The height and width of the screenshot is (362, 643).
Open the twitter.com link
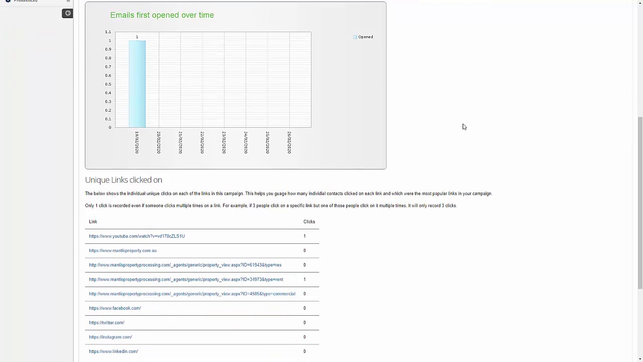(x=106, y=323)
